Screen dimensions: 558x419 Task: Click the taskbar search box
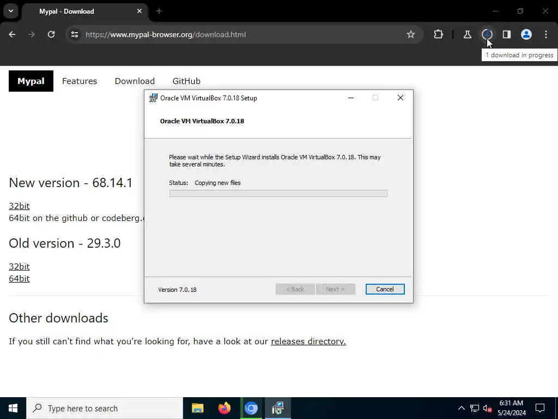105,408
